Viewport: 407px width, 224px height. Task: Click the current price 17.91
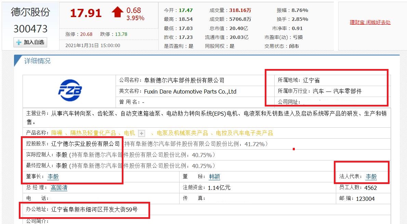tap(86, 13)
